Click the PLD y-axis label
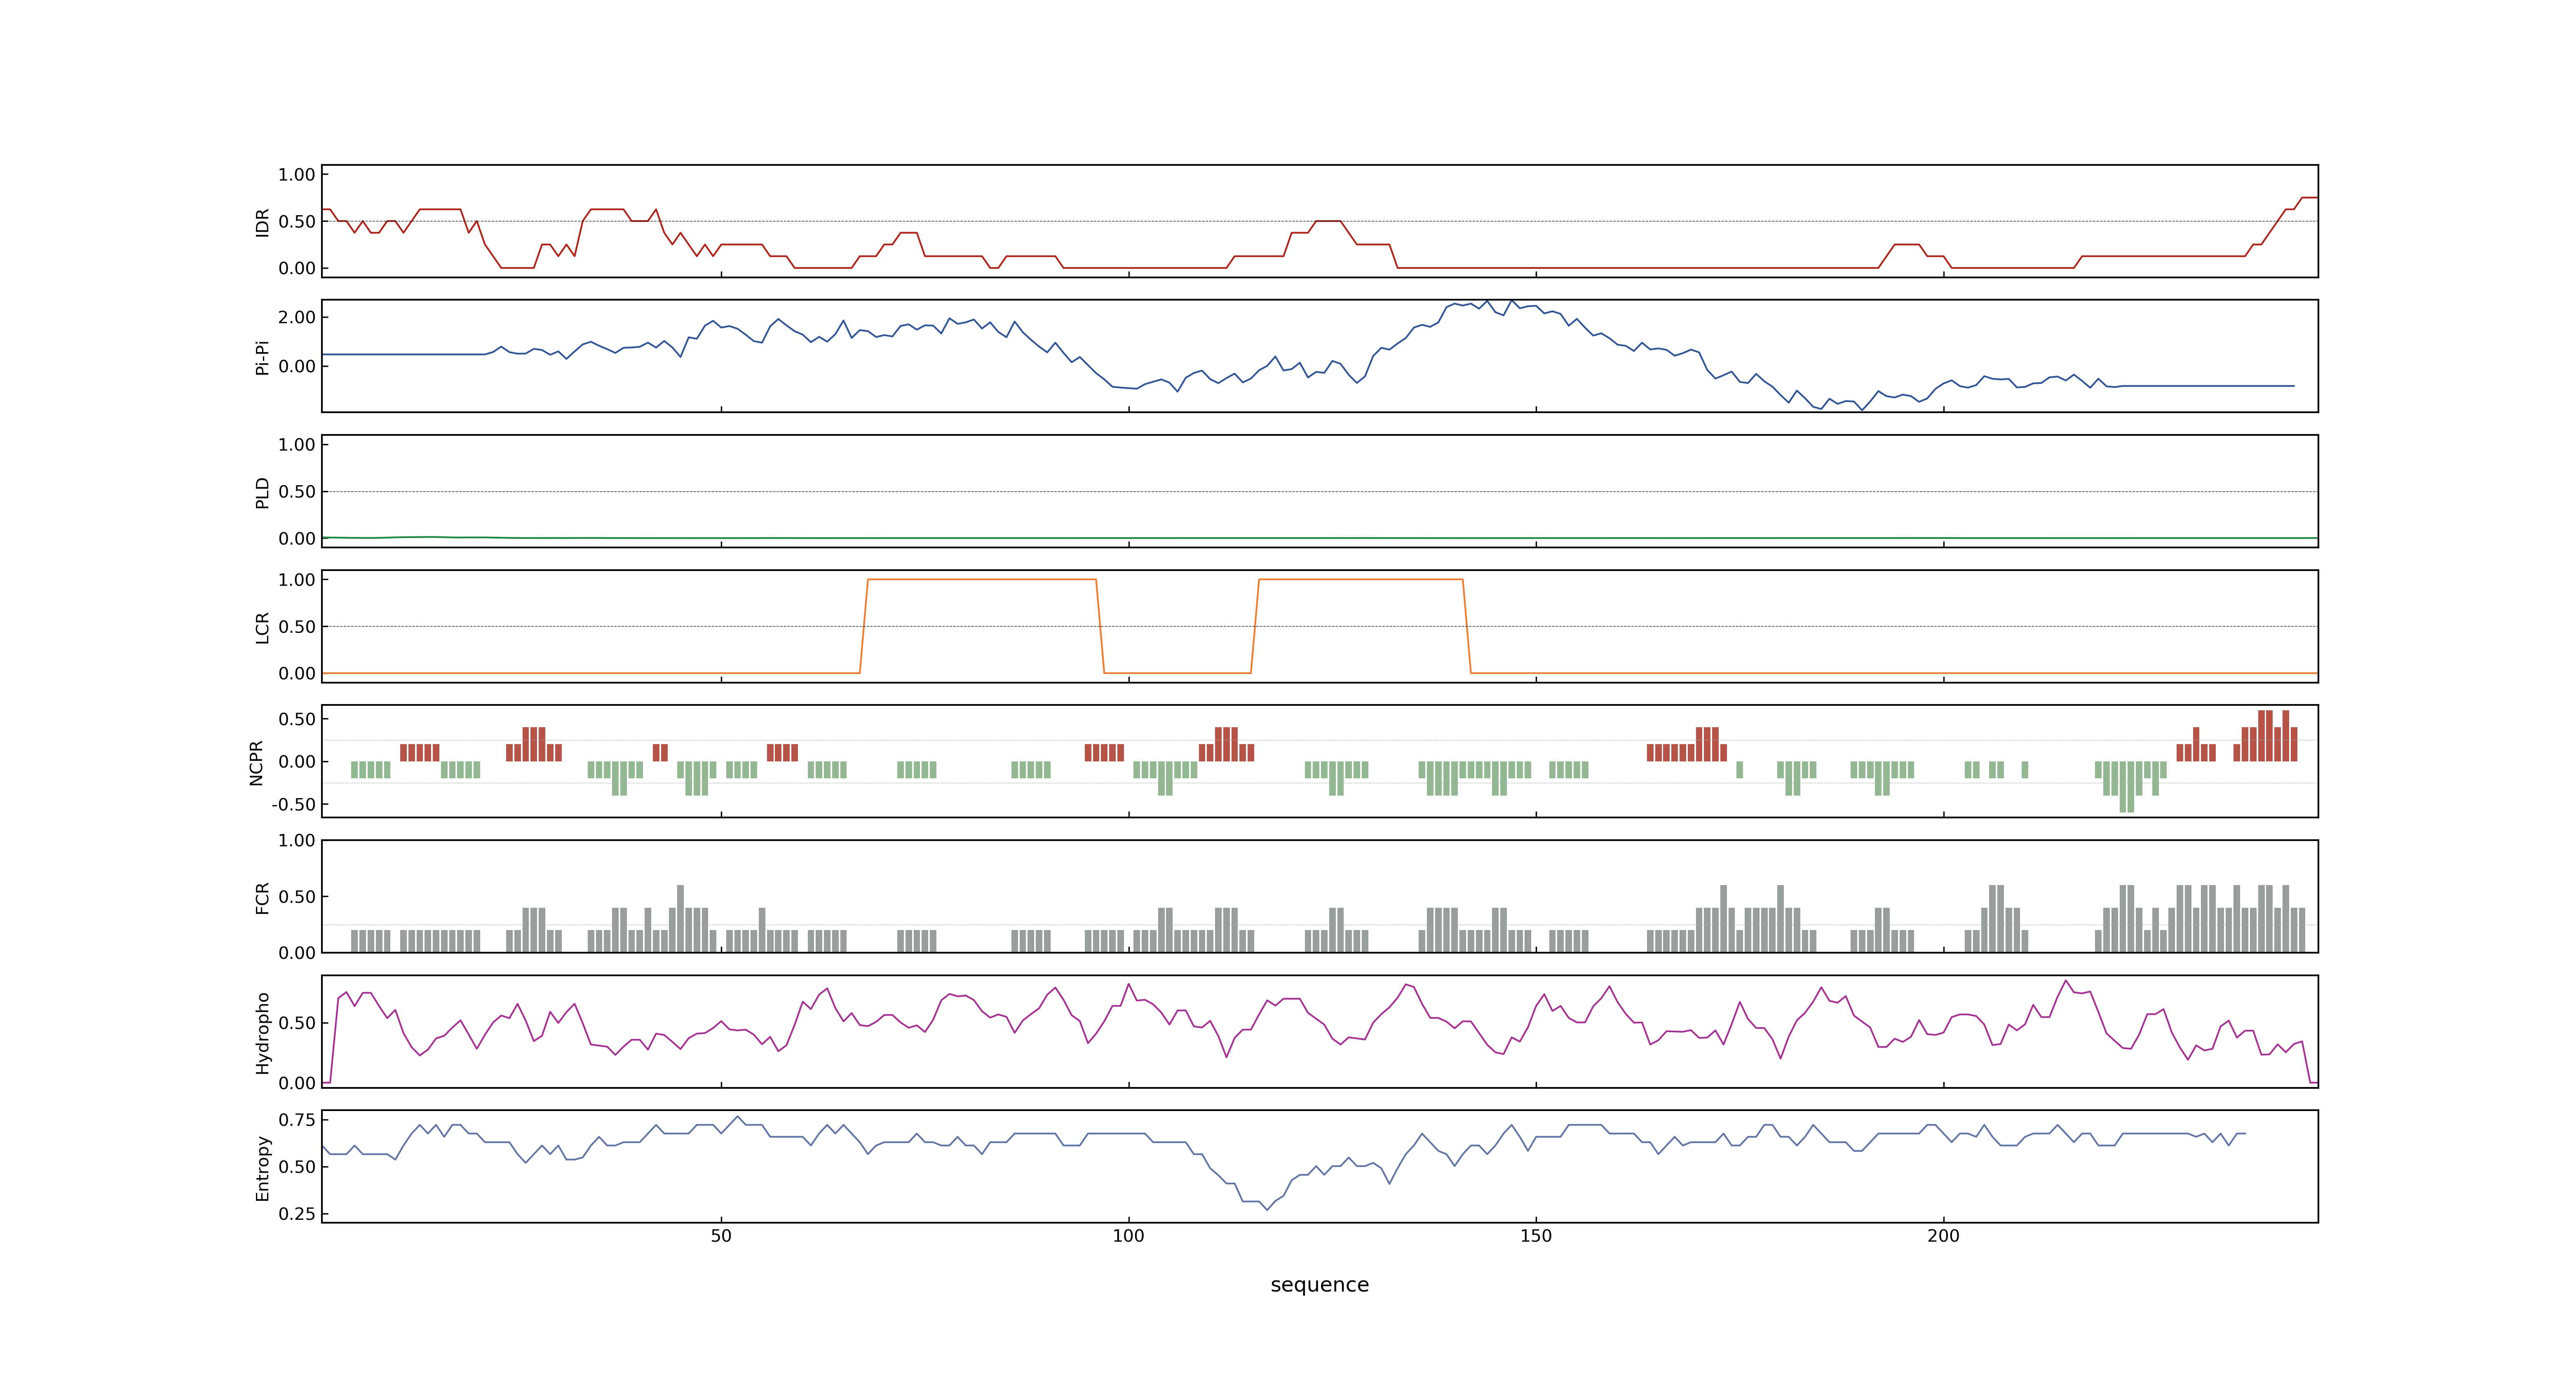The image size is (2576, 1374). click(262, 492)
